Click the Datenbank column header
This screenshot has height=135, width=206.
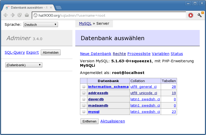coord(108,81)
